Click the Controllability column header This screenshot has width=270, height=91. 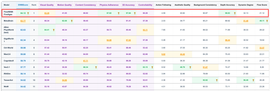pos(145,5)
